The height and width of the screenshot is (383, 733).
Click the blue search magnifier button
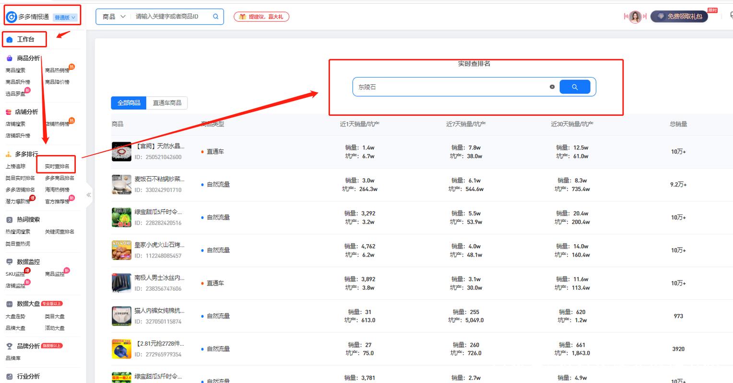coord(575,87)
